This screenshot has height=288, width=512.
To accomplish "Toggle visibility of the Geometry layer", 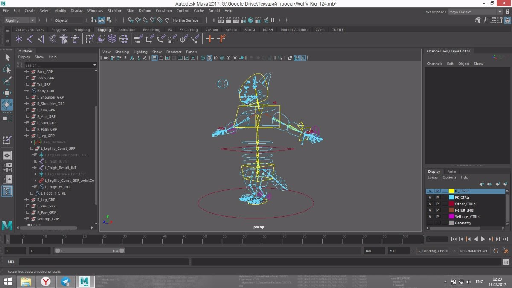I will click(430, 223).
